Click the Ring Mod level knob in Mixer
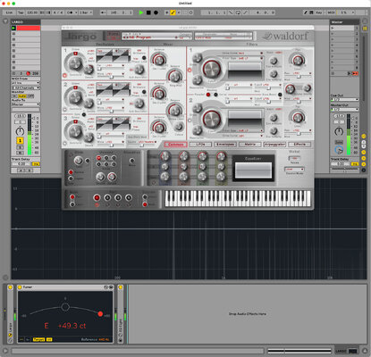The width and height of the screenshot is (371, 357). 175,76
